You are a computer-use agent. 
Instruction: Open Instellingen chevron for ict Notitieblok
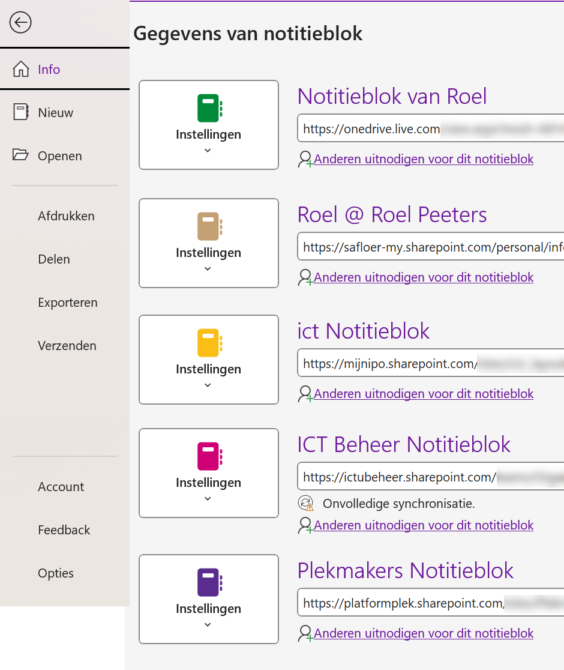pyautogui.click(x=208, y=385)
